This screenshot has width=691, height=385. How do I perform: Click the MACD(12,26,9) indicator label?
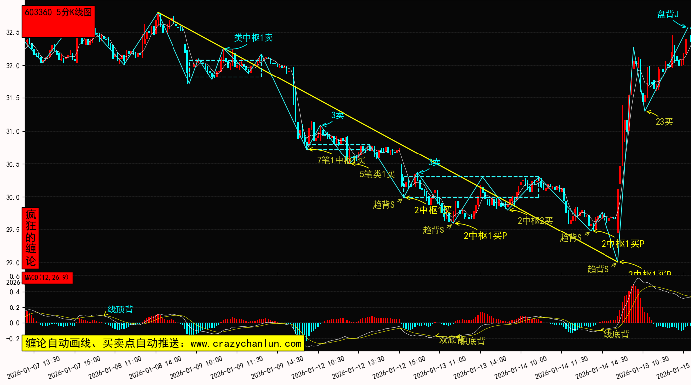click(x=47, y=277)
